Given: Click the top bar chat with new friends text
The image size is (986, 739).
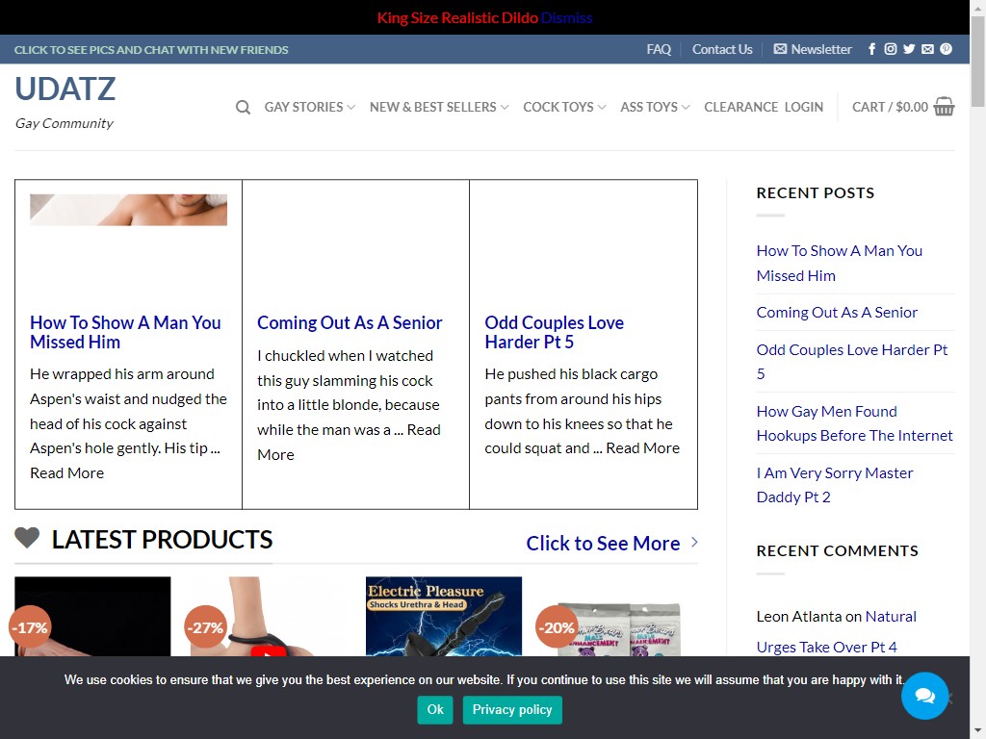Looking at the screenshot, I should click(x=151, y=50).
